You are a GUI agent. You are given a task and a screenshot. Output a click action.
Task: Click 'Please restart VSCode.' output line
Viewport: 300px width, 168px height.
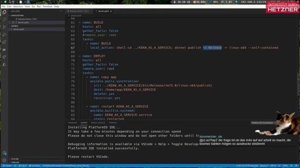89,157
